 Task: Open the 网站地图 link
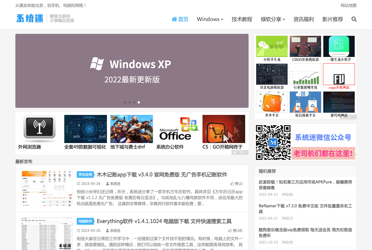[348, 5]
